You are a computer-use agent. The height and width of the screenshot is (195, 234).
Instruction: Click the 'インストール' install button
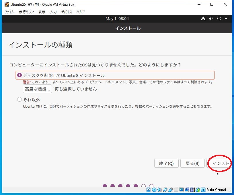tap(219, 163)
